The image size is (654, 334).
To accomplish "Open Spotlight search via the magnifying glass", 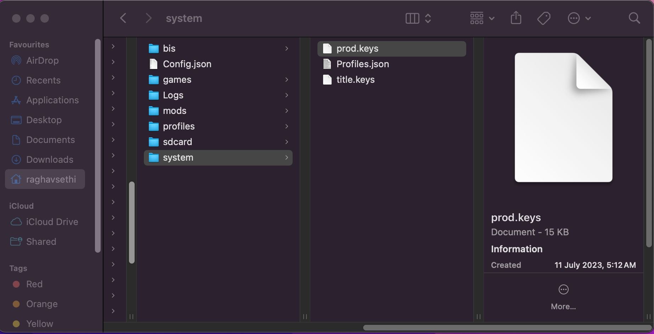I will 634,18.
